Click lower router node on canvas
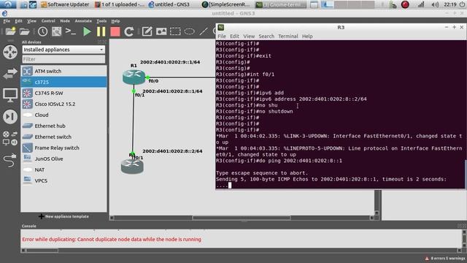The image size is (467, 263). [132, 167]
